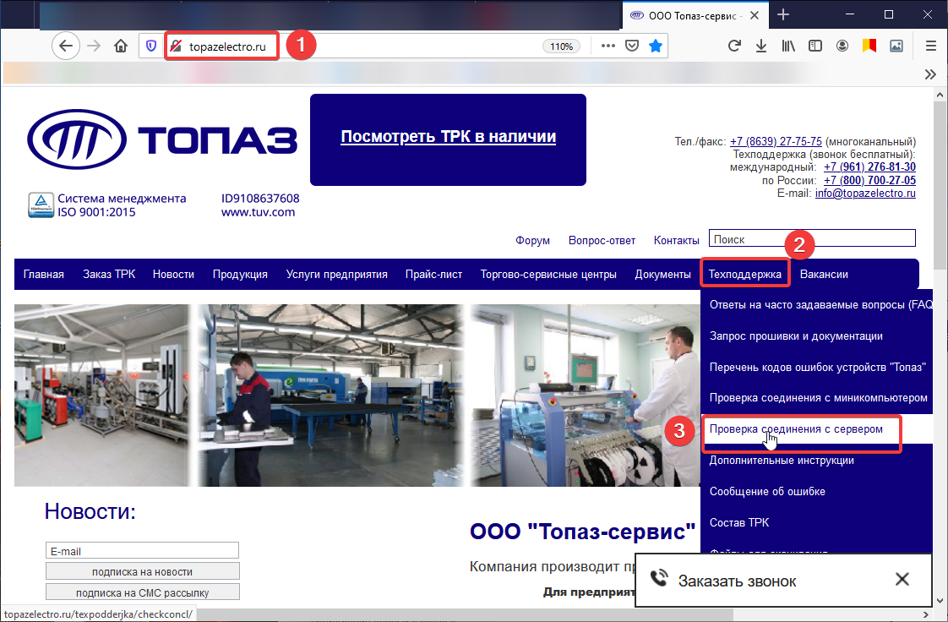The width and height of the screenshot is (948, 622).
Task: Click the Save to Pocket icon
Action: coord(632,46)
